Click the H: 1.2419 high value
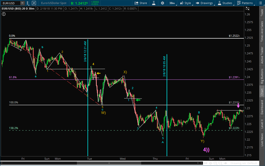This screenshot has width=265, height=166. [87, 9]
